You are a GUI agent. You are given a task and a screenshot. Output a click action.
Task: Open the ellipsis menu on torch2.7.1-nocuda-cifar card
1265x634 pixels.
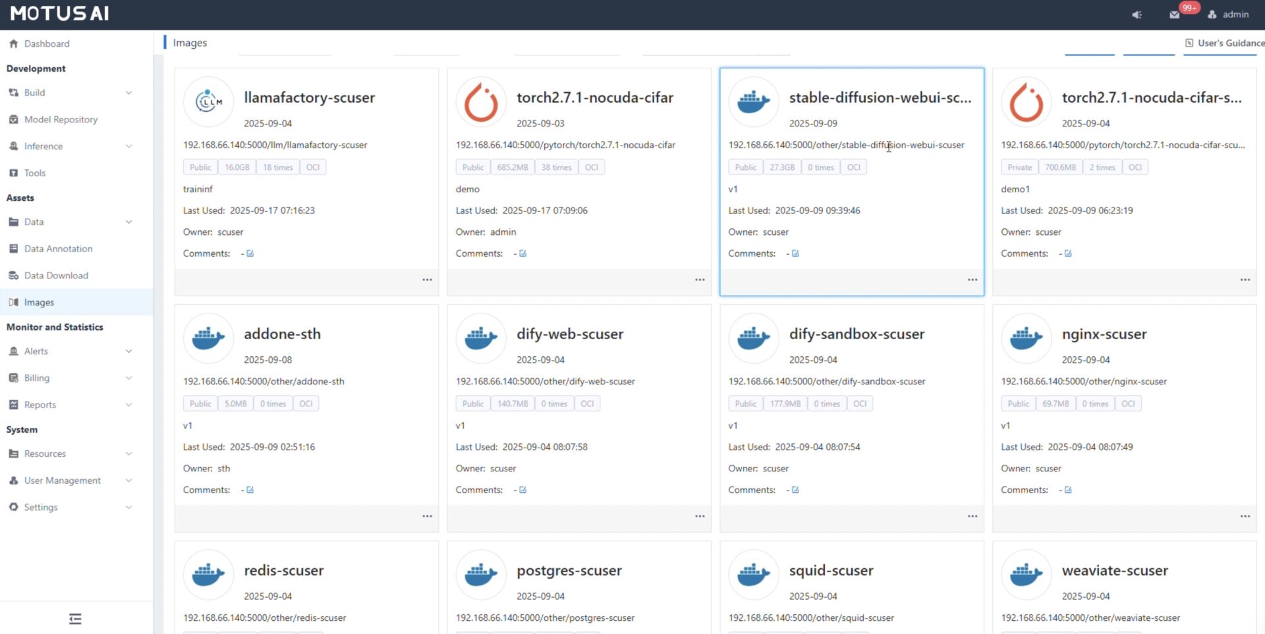(x=699, y=280)
